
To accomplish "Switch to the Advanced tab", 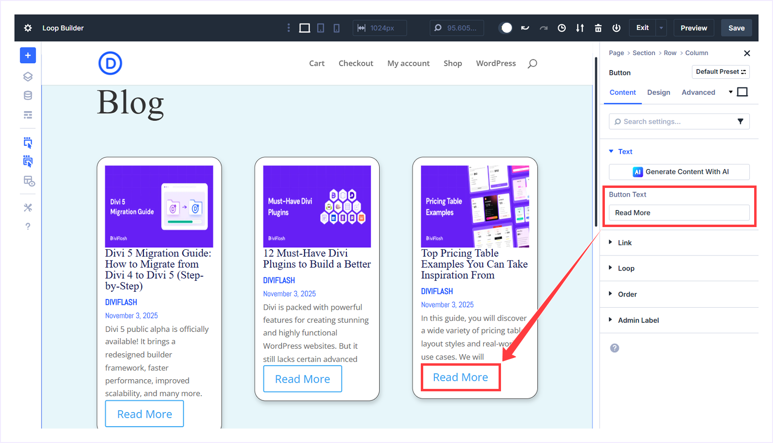I will pos(699,92).
